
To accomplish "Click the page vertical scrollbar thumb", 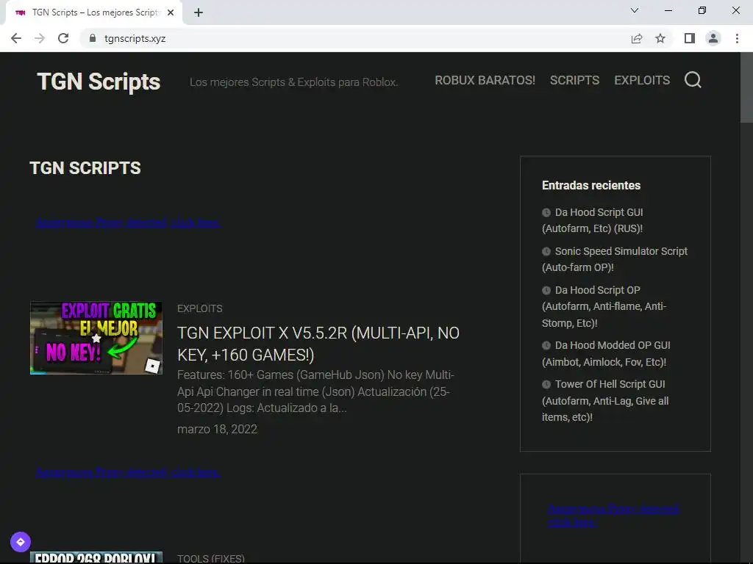I will 746,87.
